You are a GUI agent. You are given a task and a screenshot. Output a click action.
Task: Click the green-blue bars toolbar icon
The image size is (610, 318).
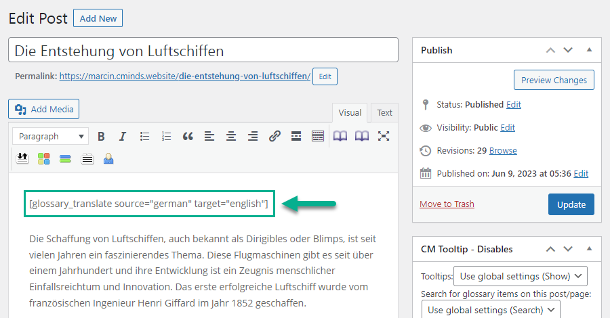coord(65,159)
